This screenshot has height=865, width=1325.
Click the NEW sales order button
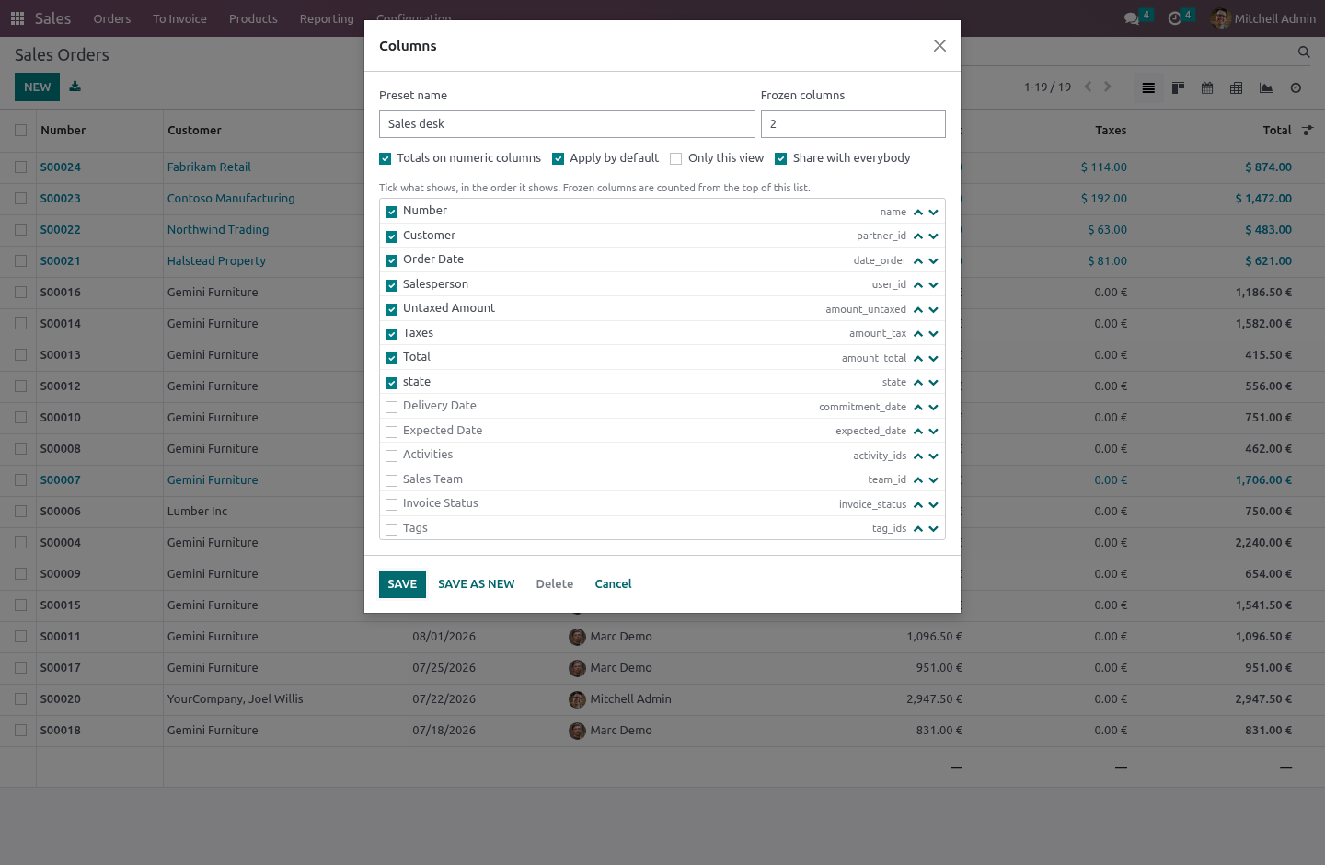pos(37,87)
